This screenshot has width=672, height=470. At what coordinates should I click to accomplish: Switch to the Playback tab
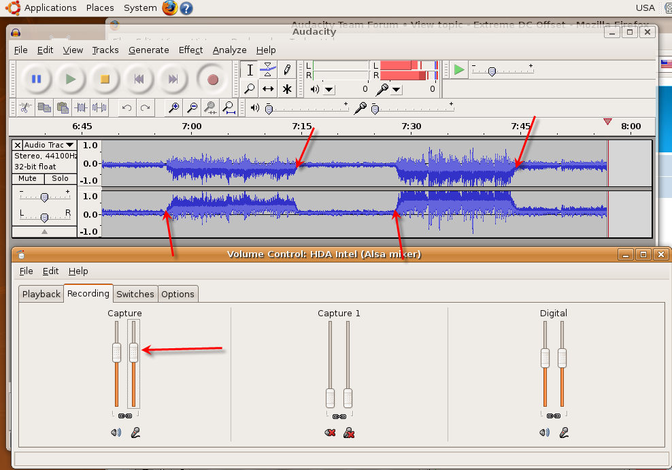click(x=41, y=294)
